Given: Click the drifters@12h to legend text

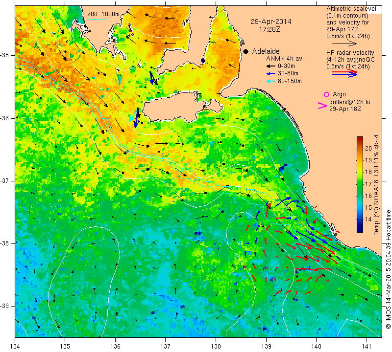Looking at the screenshot, I should click(350, 102).
